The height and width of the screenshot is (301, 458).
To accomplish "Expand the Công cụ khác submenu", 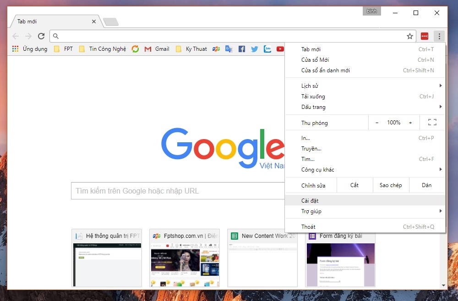I will click(x=365, y=169).
